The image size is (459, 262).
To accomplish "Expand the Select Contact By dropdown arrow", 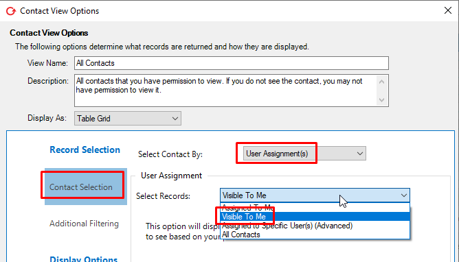I will pos(360,154).
